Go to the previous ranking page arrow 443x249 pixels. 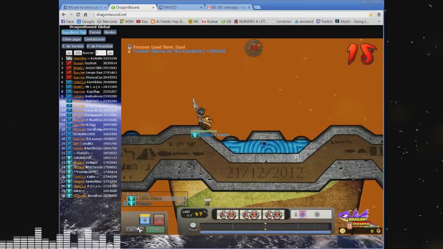(x=69, y=53)
